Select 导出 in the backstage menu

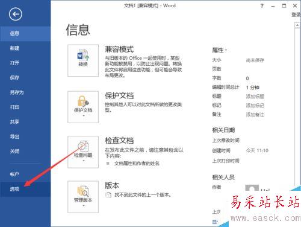click(25, 136)
